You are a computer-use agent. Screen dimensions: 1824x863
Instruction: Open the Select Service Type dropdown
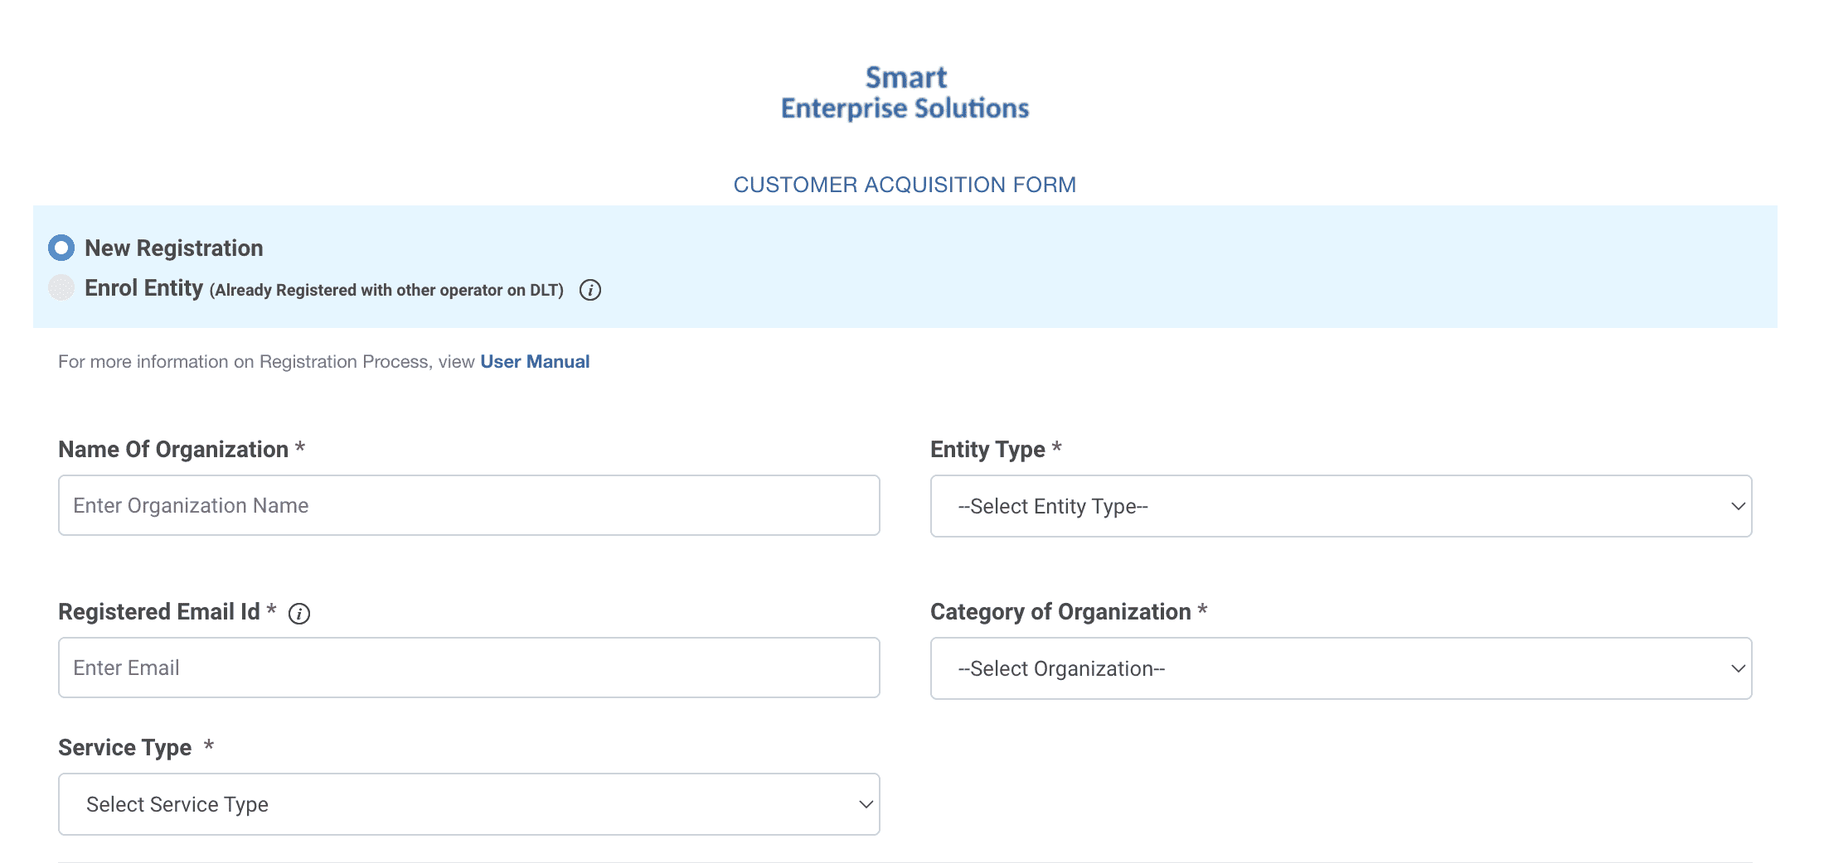[468, 803]
